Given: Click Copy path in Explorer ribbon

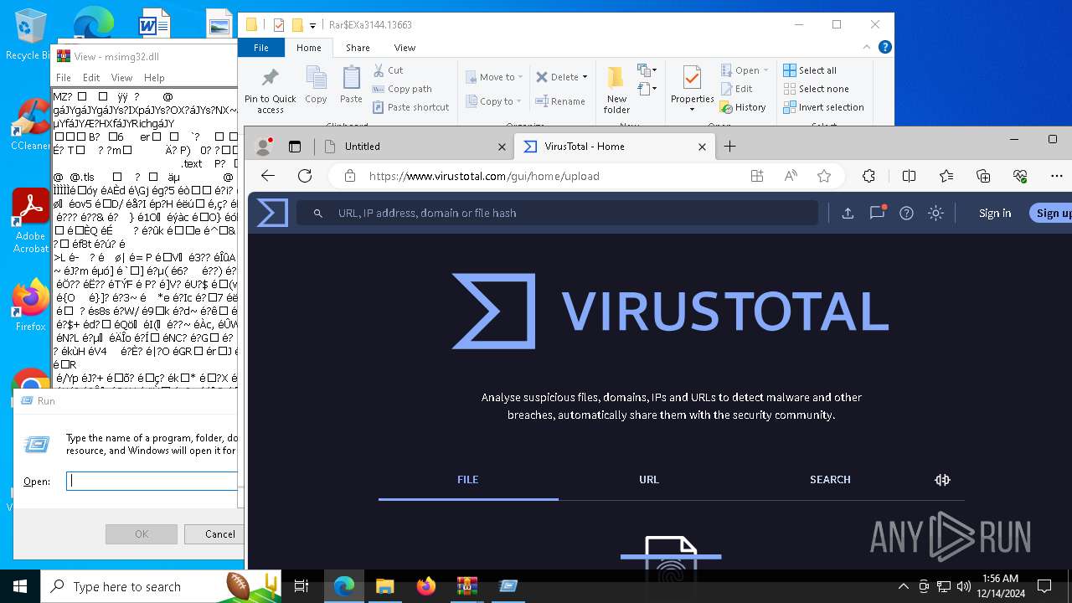Looking at the screenshot, I should coord(402,89).
